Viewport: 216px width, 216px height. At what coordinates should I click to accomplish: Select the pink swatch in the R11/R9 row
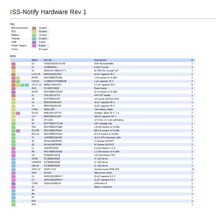tap(18, 131)
